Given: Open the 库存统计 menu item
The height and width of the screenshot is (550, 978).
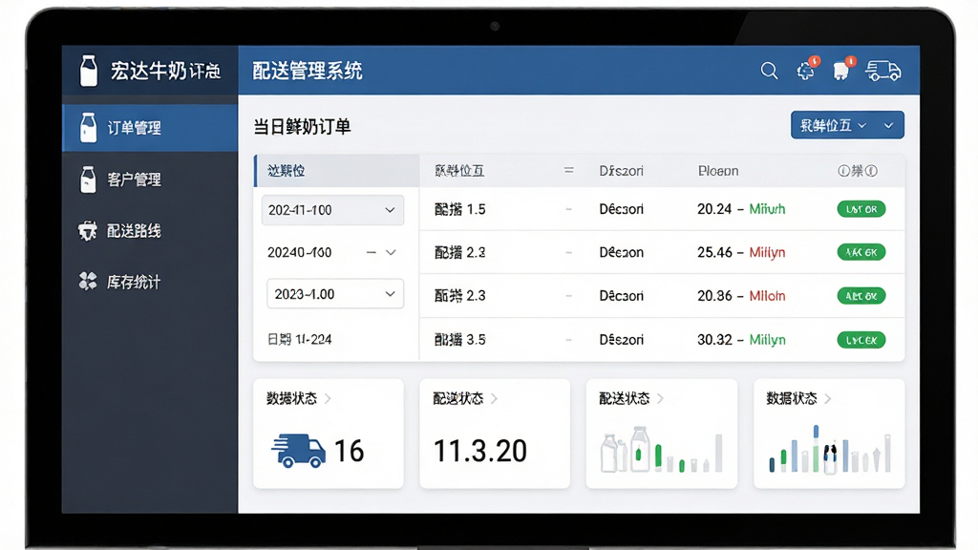Looking at the screenshot, I should pos(150,282).
